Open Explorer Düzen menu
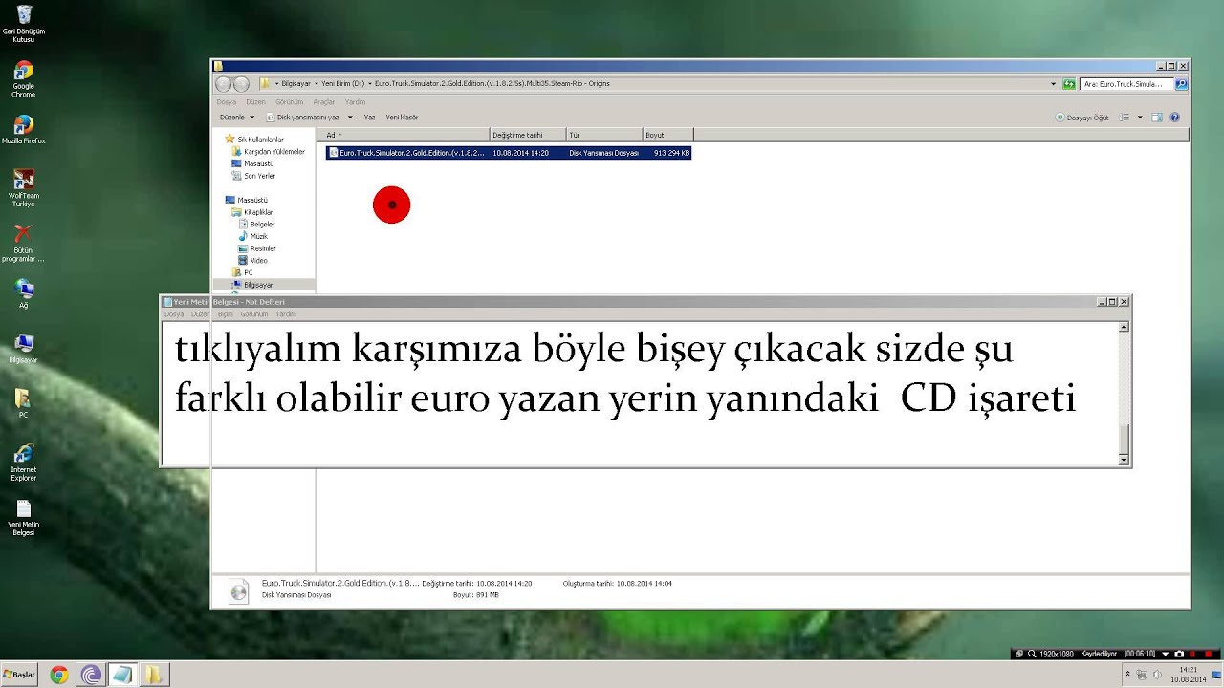 point(255,102)
